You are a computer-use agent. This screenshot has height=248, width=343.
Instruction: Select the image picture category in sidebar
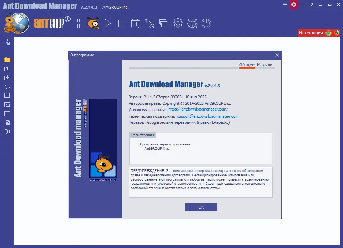coord(7,105)
